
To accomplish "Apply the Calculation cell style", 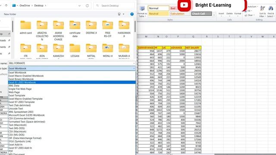I will (180, 14).
